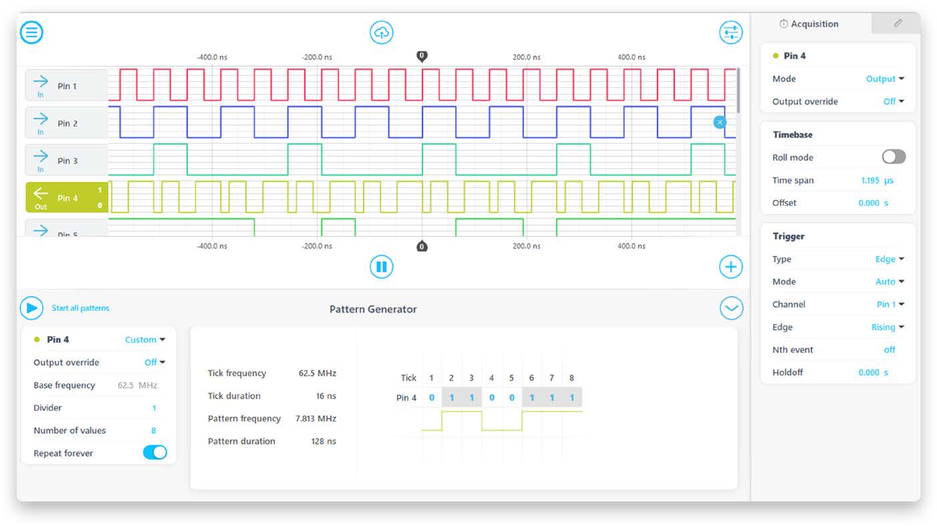
Task: Edit the Number of values field
Action: point(153,431)
